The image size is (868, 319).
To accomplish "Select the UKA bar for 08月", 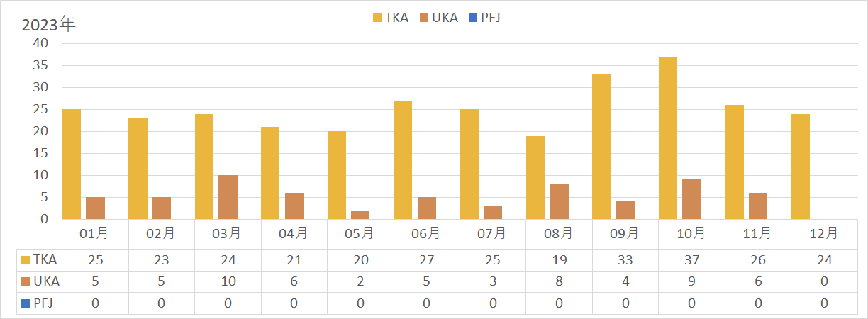I will (560, 201).
